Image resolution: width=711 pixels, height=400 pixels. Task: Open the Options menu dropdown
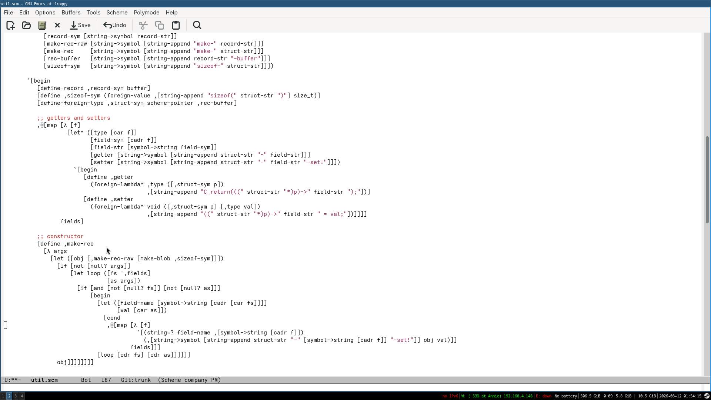(x=45, y=12)
